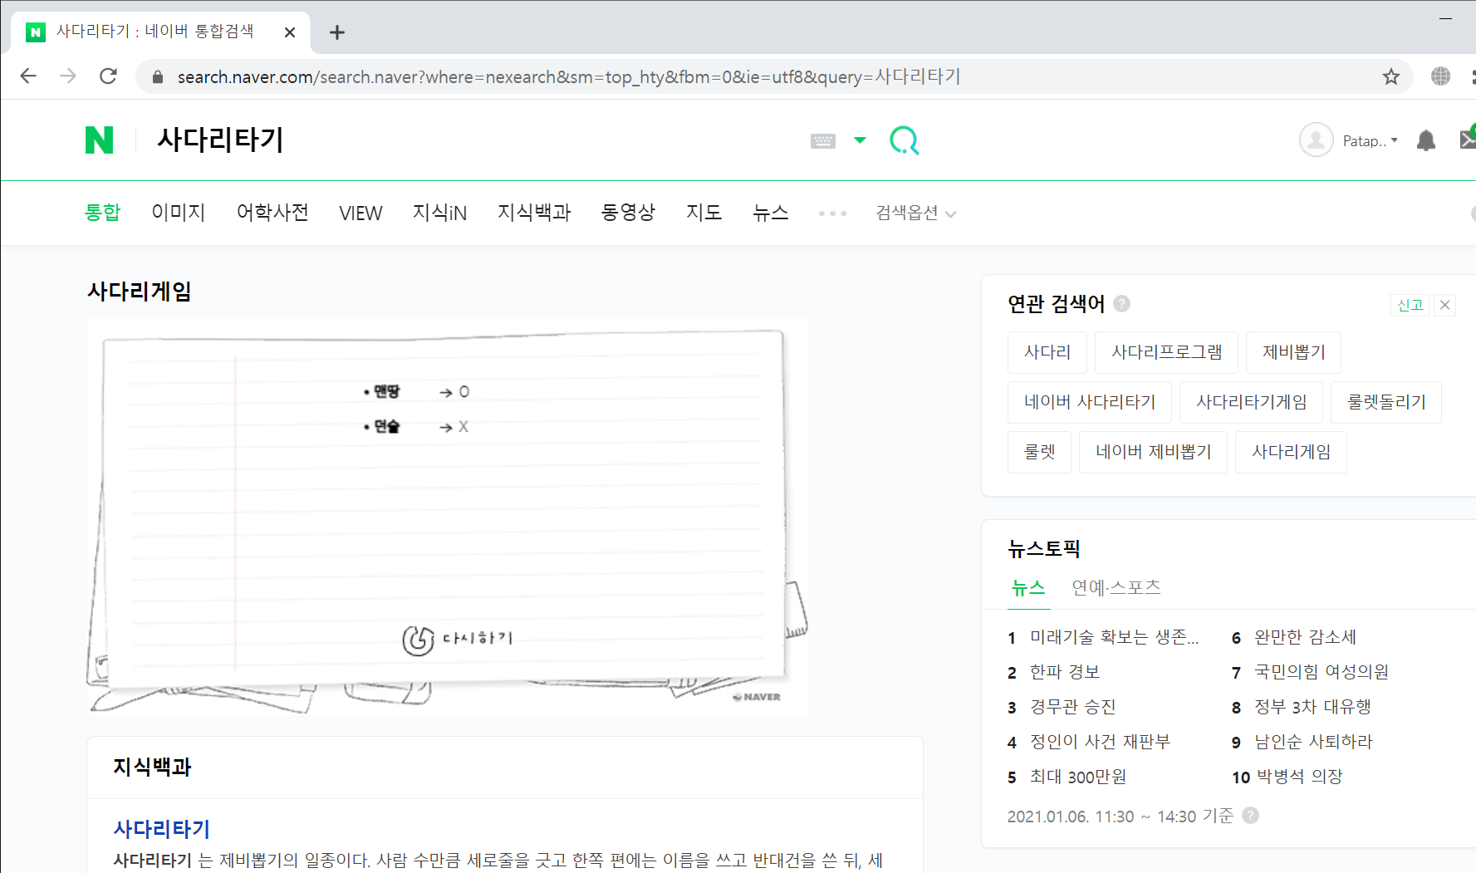Select related keyword 사다리게임

coord(1291,452)
